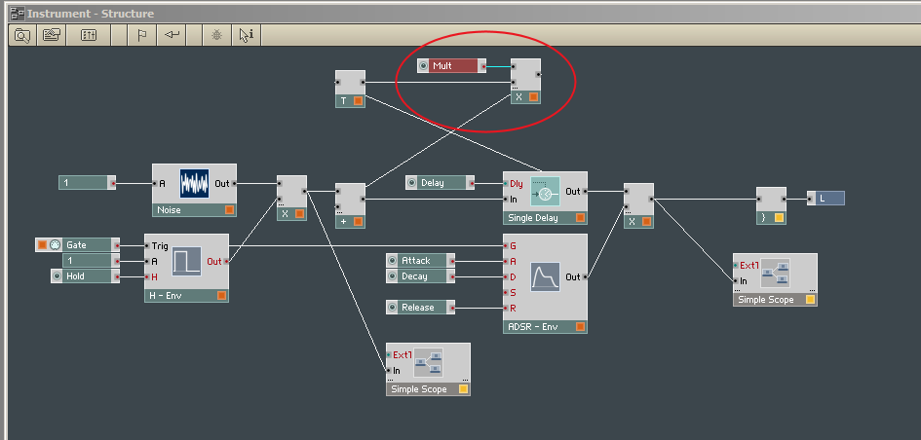Click the Out port of the Noise module
This screenshot has height=440, width=921.
tap(234, 184)
